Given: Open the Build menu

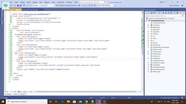Looking at the screenshot, I should pos(28,2).
